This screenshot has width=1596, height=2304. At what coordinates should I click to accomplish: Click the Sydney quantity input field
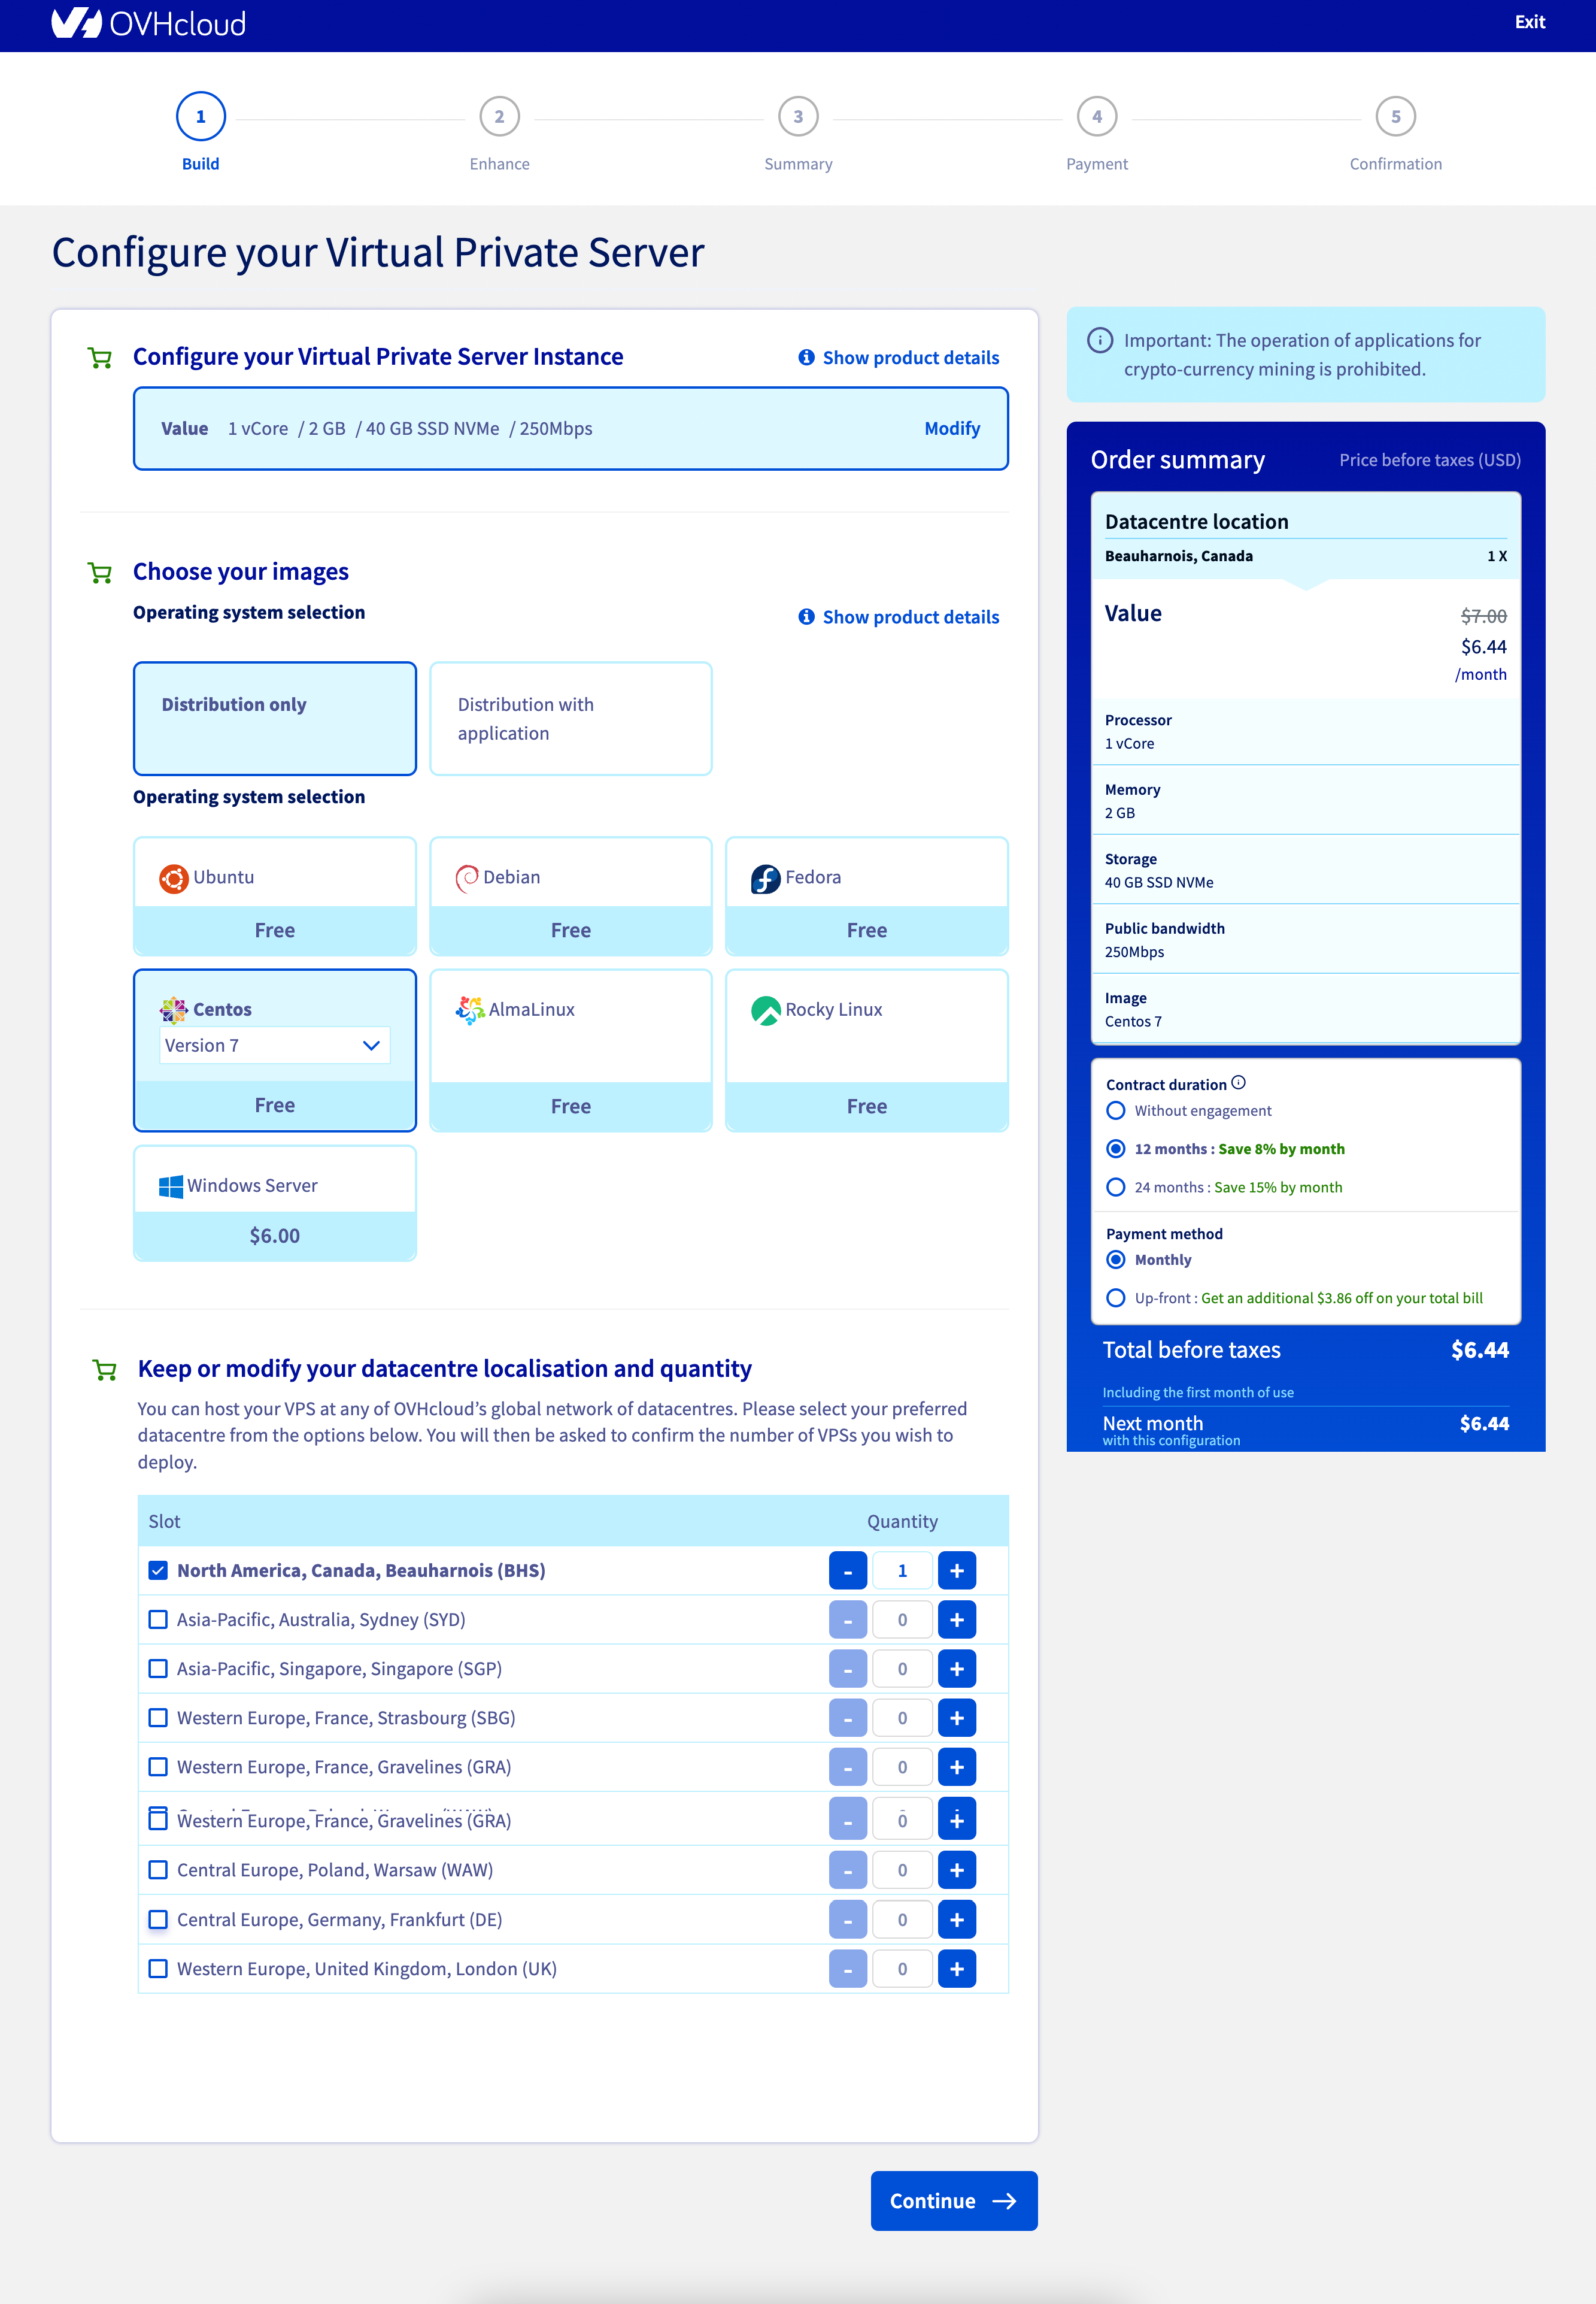coord(902,1619)
